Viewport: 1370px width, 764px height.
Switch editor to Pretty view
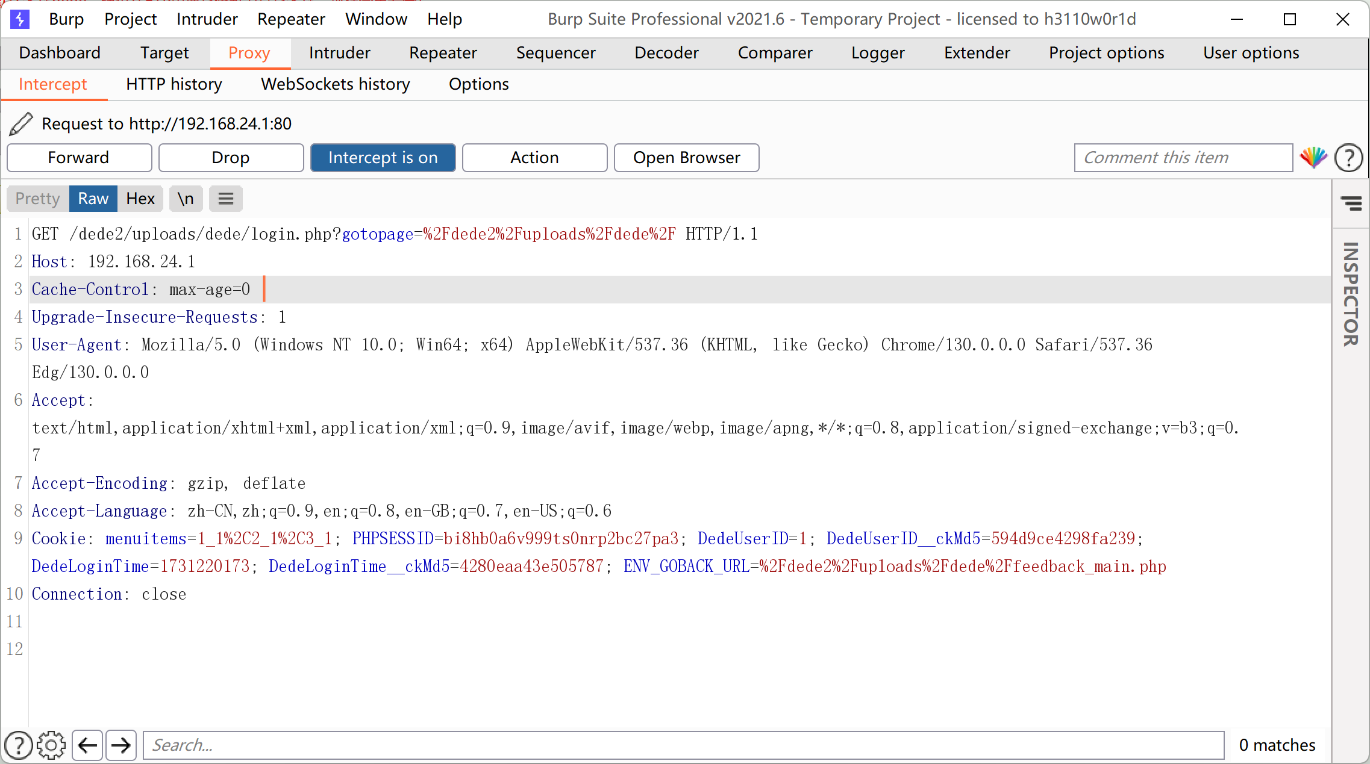pos(37,199)
